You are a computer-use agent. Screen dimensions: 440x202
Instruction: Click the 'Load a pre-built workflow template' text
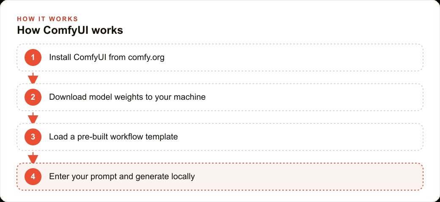113,137
